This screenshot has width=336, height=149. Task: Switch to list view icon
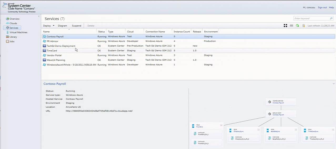(292, 26)
